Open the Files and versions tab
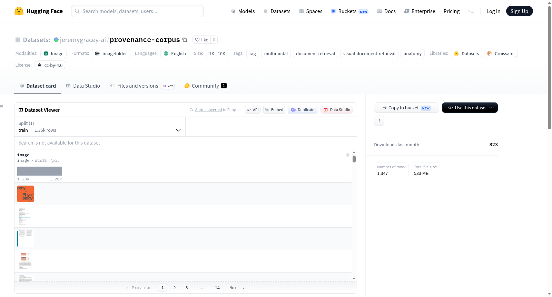This screenshot has width=552, height=297. 142,86
